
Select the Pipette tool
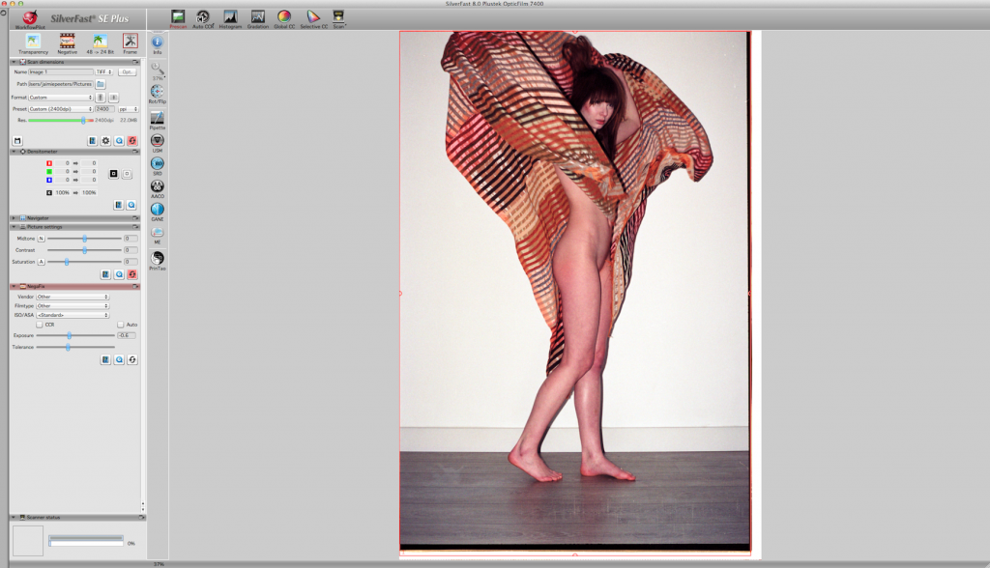tap(158, 120)
